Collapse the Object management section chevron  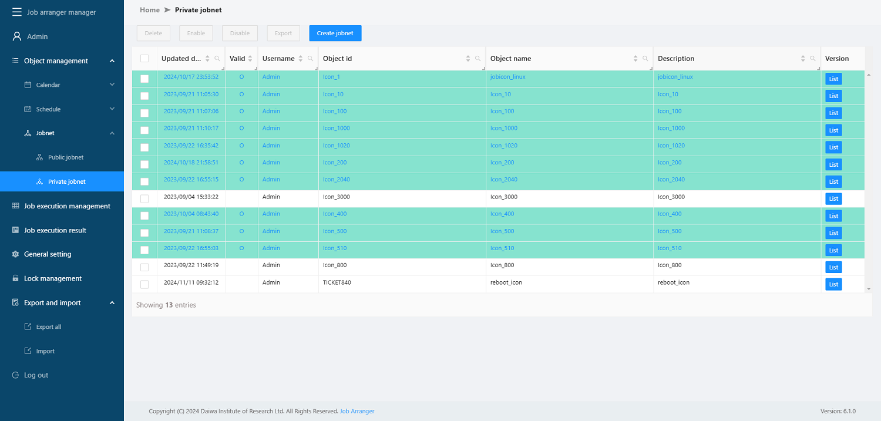pos(112,60)
